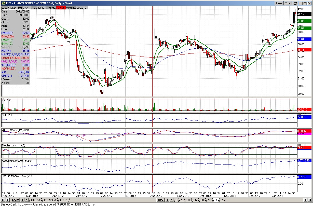Select the active white D daily tab
313x206 pixels.
tap(216, 200)
